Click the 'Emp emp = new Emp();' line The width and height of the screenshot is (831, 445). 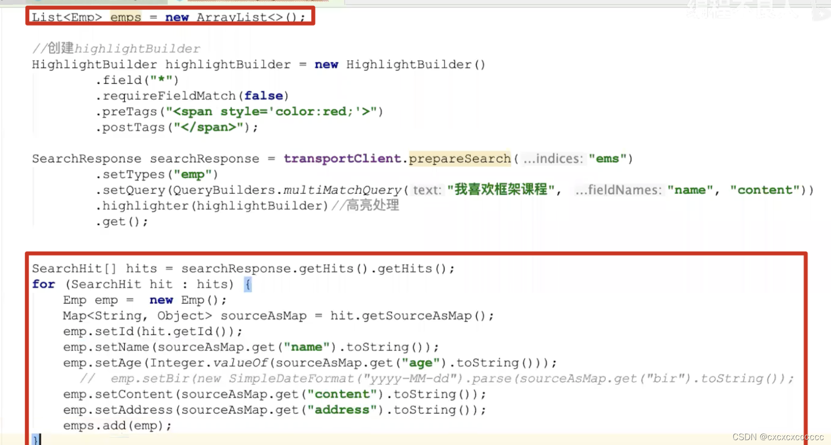[145, 300]
